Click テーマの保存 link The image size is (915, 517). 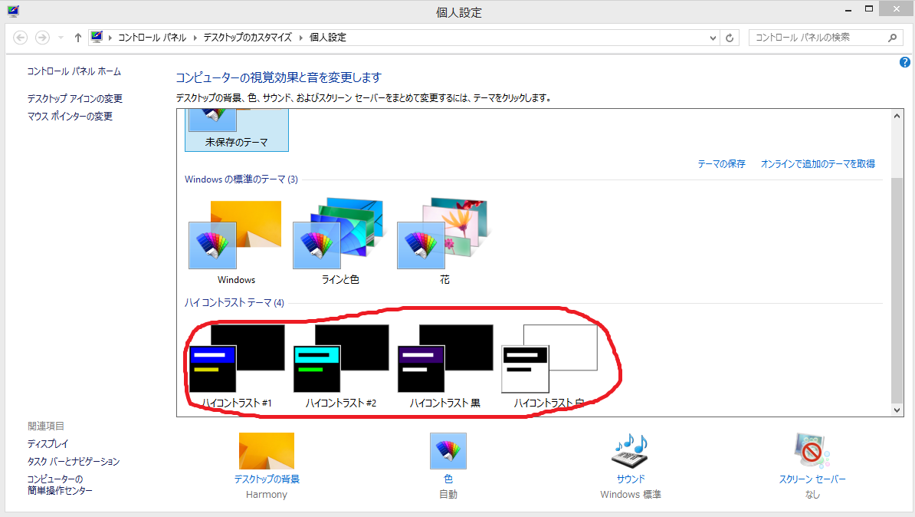tap(721, 164)
